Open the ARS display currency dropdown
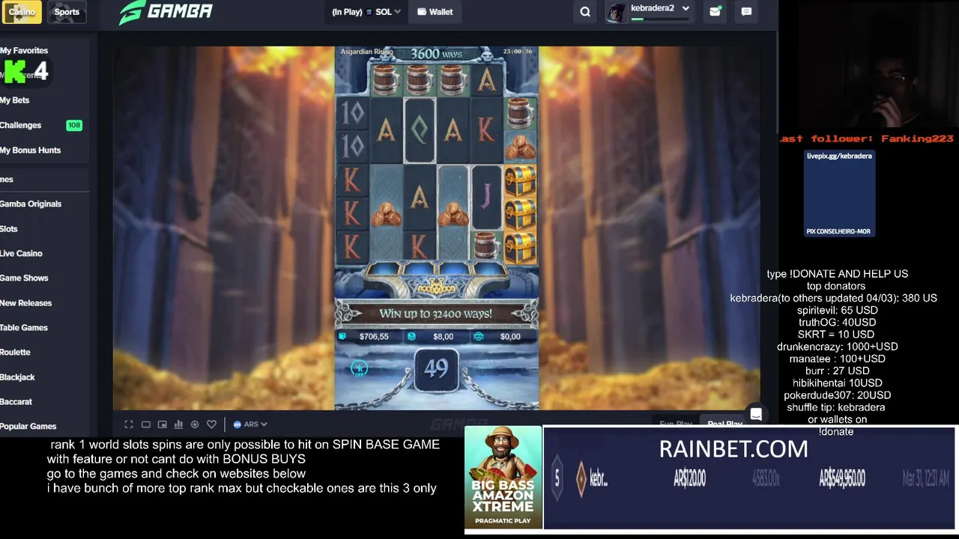959x539 pixels. pos(250,424)
